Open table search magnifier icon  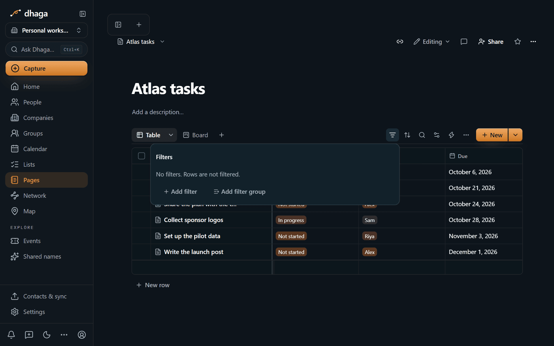point(422,135)
